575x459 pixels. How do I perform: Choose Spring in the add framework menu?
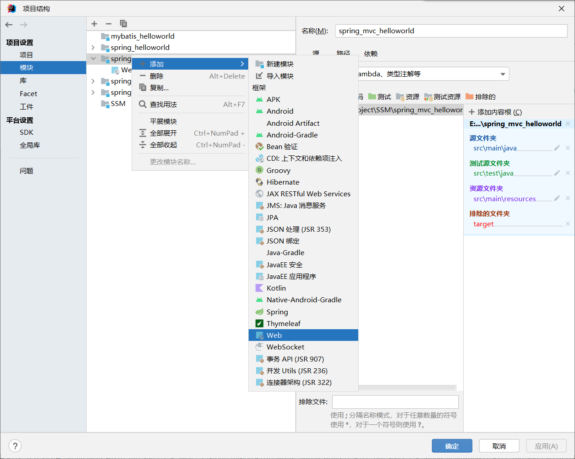(x=277, y=312)
